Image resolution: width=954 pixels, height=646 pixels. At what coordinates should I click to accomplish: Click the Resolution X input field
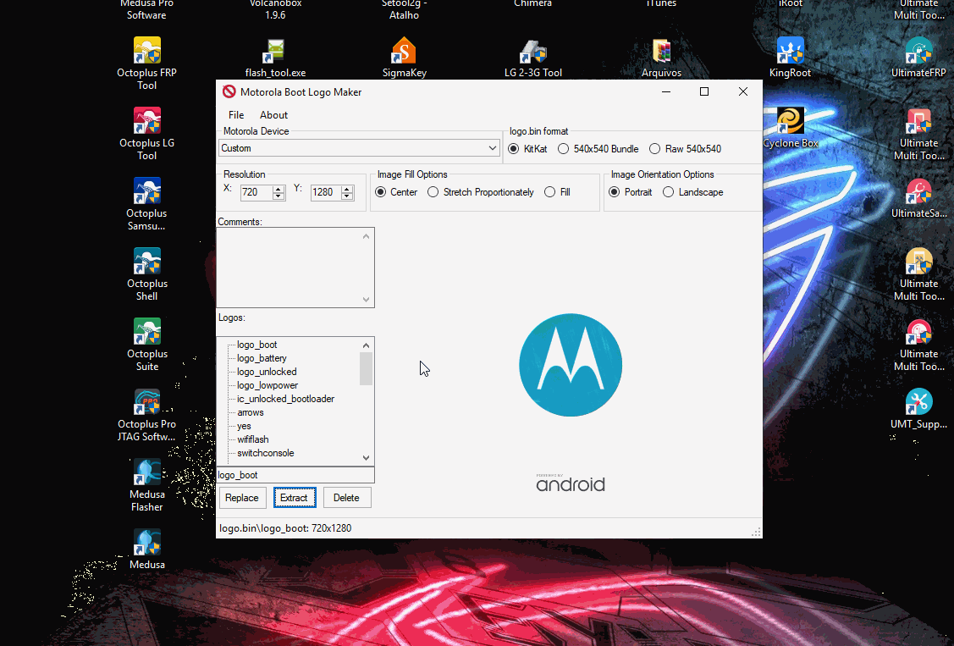[x=256, y=192]
